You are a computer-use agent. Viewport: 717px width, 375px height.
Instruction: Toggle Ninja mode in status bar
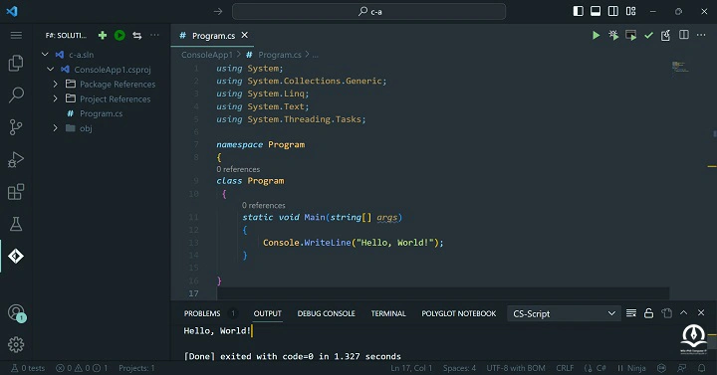[631, 368]
